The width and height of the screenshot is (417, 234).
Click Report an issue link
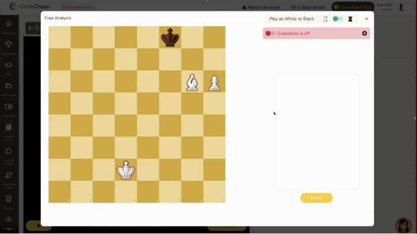click(263, 7)
